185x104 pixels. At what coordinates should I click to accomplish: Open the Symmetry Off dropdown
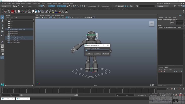pos(105,6)
